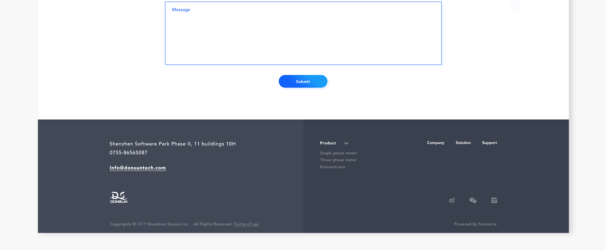Open the Three phase meter link
This screenshot has height=250, width=606.
338,160
